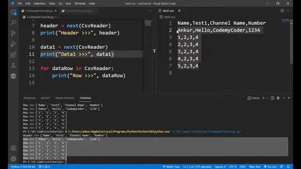Open the Run menu
The width and height of the screenshot is (301, 169).
click(68, 3)
